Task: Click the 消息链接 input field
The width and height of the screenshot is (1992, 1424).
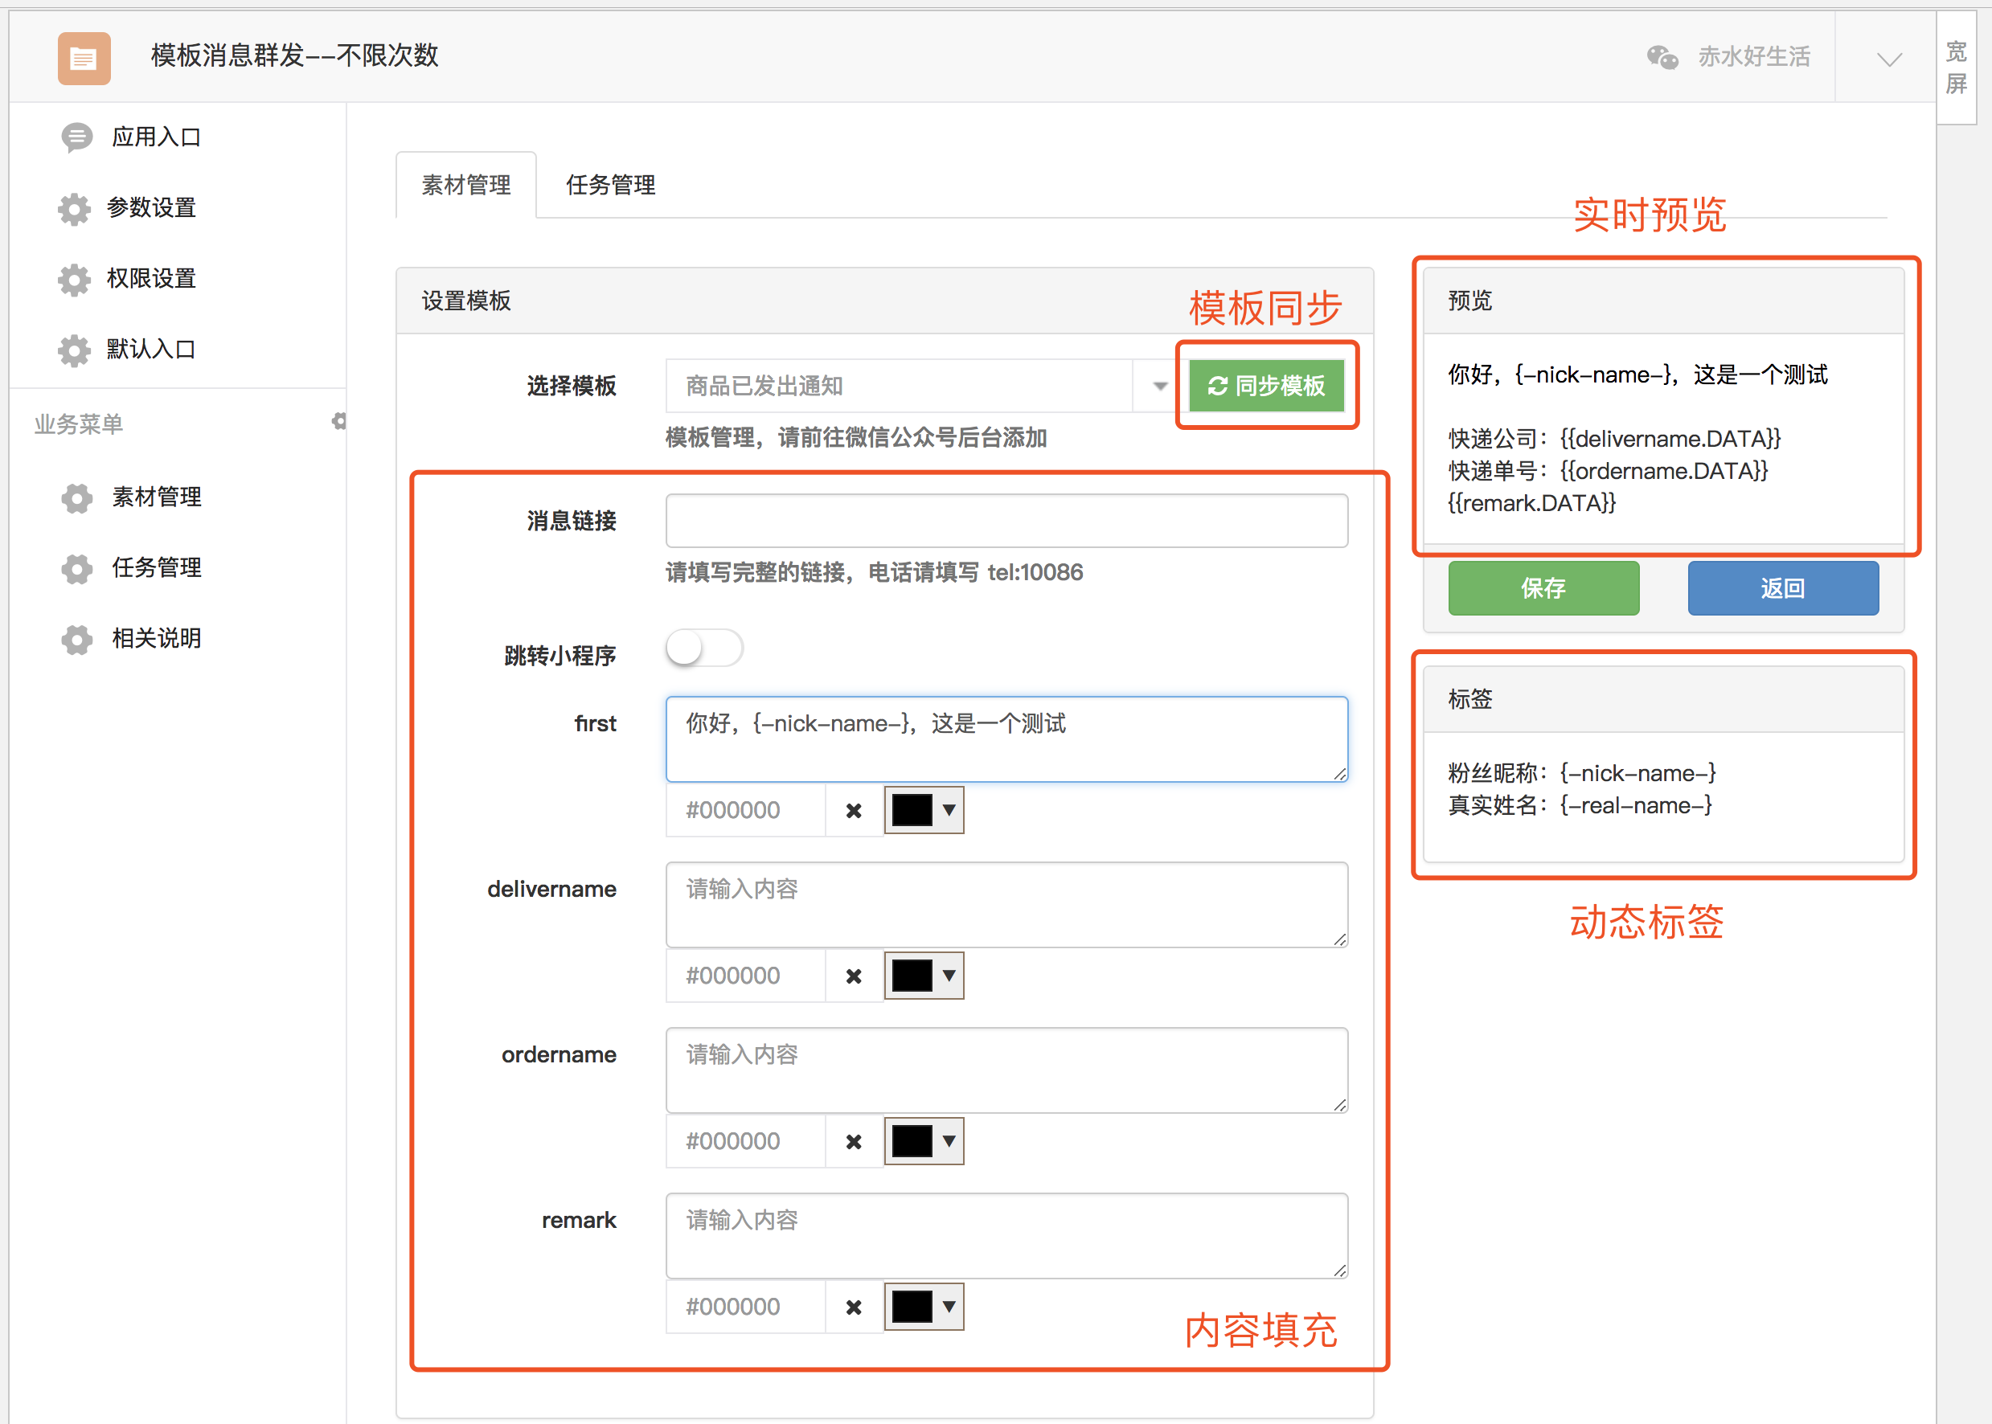Action: [x=1006, y=521]
